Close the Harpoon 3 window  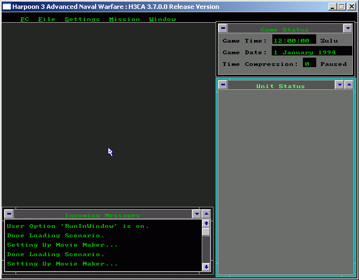point(351,7)
